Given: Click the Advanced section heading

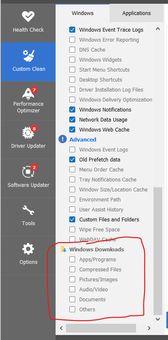Looking at the screenshot, I should (x=83, y=139).
